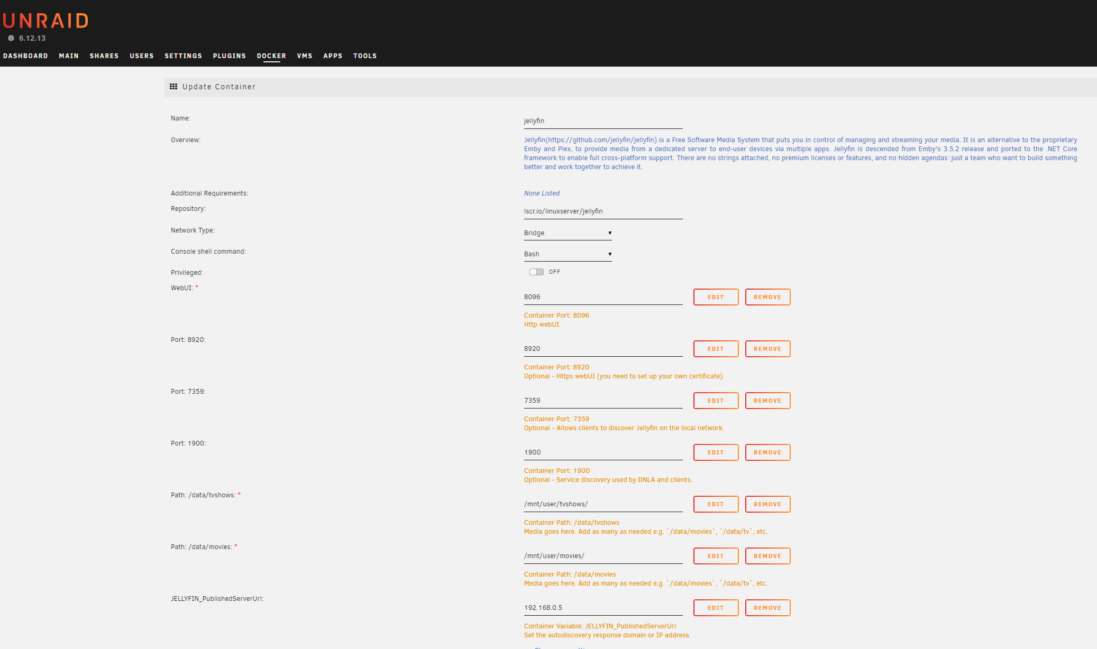Go to the Dashboard tab
The height and width of the screenshot is (649, 1097).
tap(25, 56)
